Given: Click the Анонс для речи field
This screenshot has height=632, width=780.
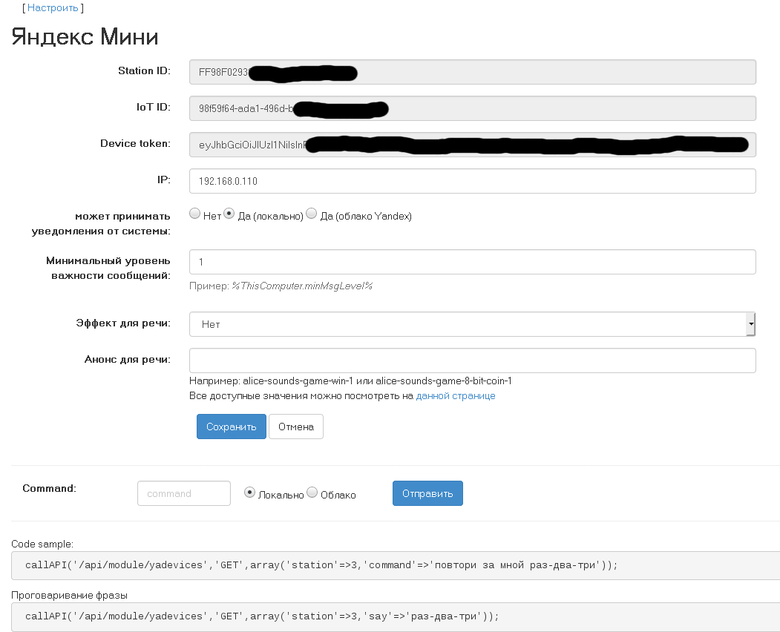Looking at the screenshot, I should (x=473, y=361).
